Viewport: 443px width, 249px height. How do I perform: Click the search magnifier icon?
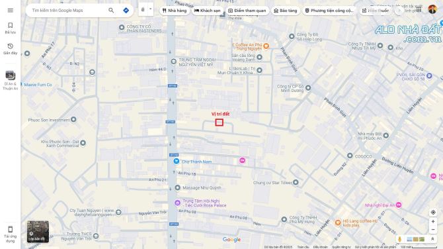(x=111, y=11)
